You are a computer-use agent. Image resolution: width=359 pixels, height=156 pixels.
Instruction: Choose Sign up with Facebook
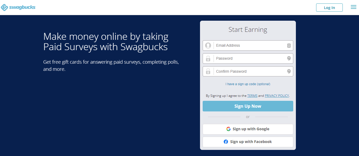click(x=251, y=142)
